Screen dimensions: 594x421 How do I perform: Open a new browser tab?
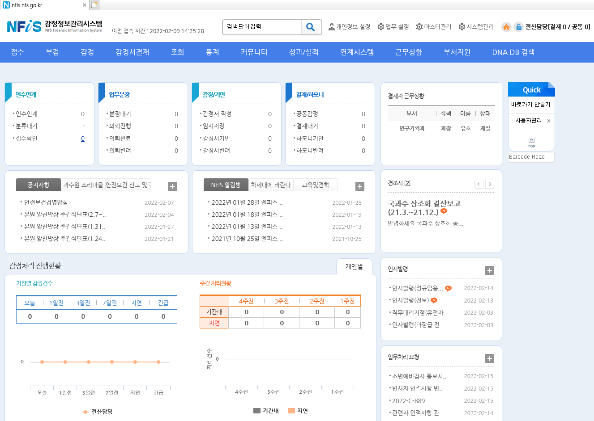(94, 5)
